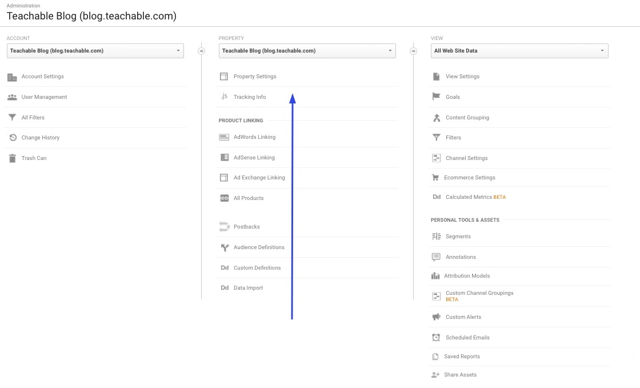Open the Property selector dropdown

pos(307,50)
